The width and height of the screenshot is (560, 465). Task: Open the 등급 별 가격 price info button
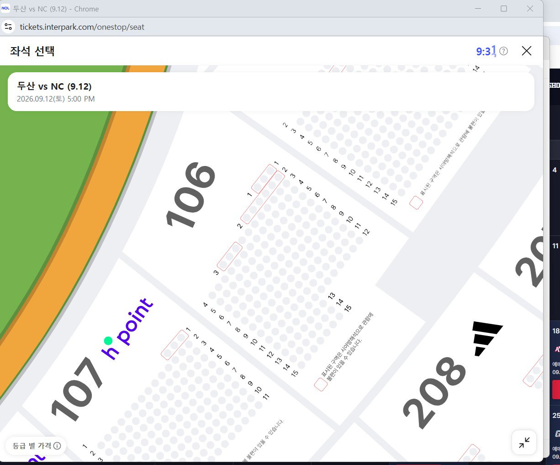(36, 446)
